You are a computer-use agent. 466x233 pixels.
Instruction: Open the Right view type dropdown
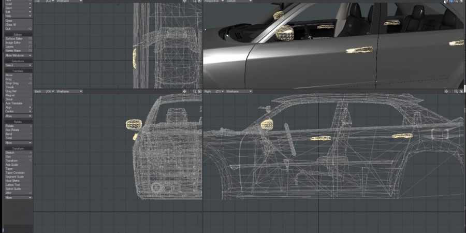click(215, 91)
